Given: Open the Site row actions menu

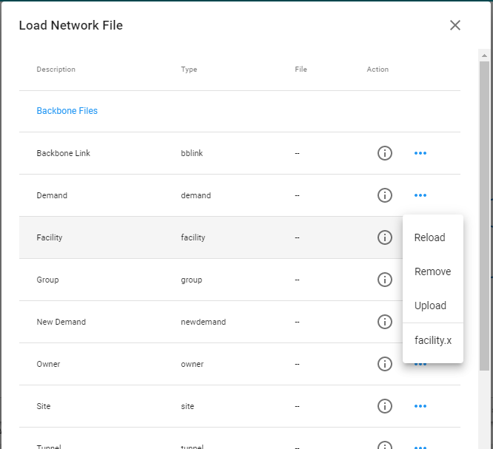Looking at the screenshot, I should [420, 406].
